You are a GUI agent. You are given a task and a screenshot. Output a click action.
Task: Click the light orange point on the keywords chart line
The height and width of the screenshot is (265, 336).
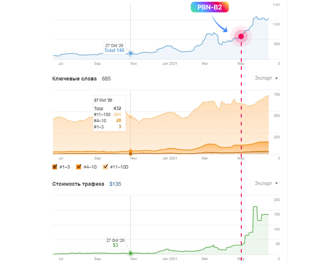click(x=131, y=117)
